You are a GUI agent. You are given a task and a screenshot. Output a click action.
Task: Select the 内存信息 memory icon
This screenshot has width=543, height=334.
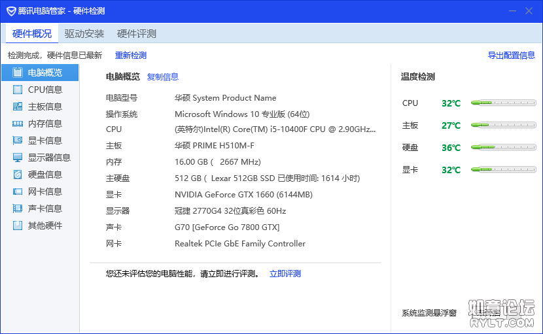[17, 124]
